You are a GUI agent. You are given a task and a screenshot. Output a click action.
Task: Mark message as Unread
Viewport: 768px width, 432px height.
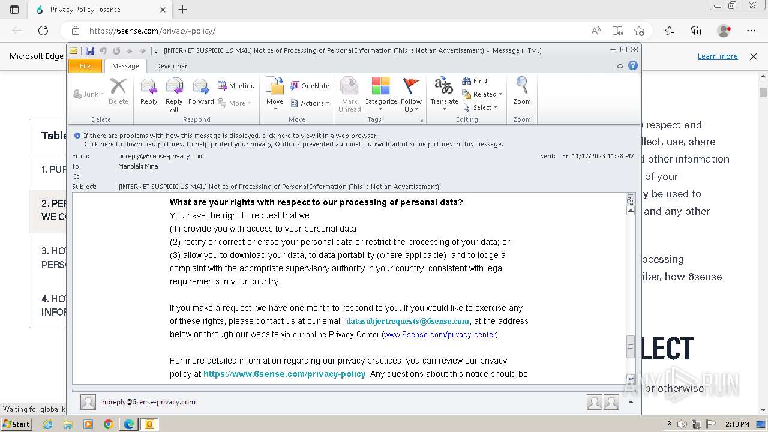(349, 95)
